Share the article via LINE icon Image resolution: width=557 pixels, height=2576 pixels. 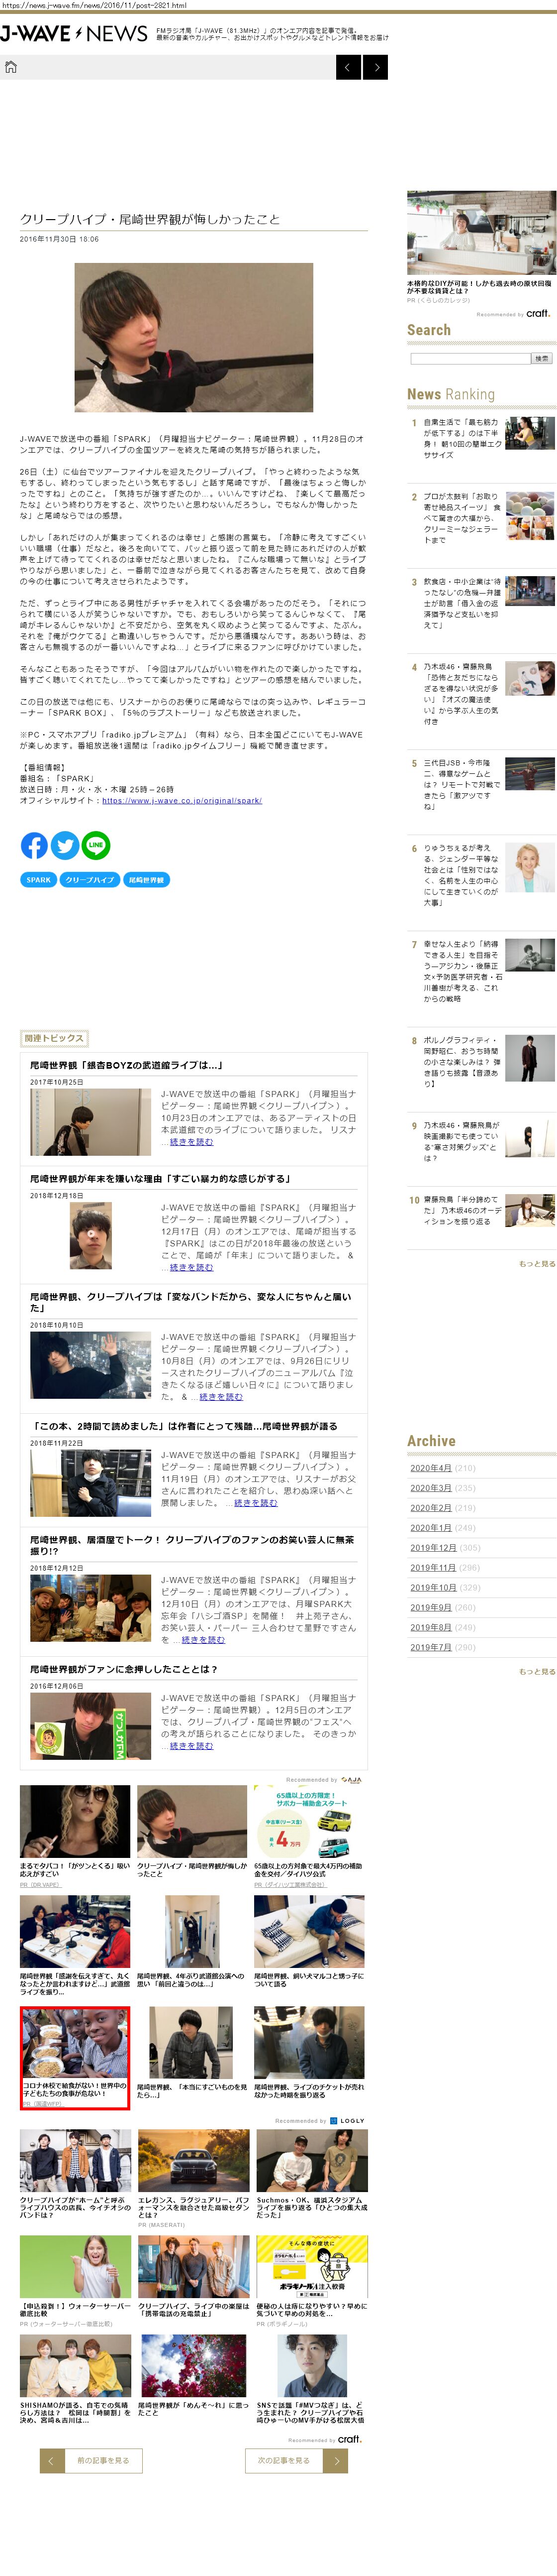pyautogui.click(x=96, y=845)
